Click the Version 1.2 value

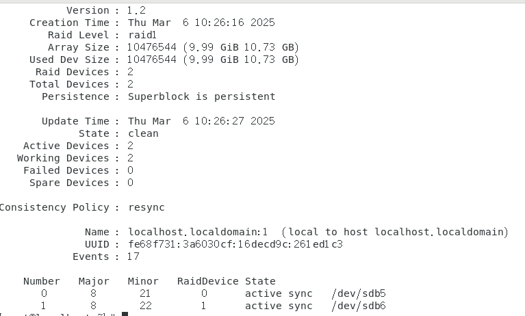click(x=137, y=10)
